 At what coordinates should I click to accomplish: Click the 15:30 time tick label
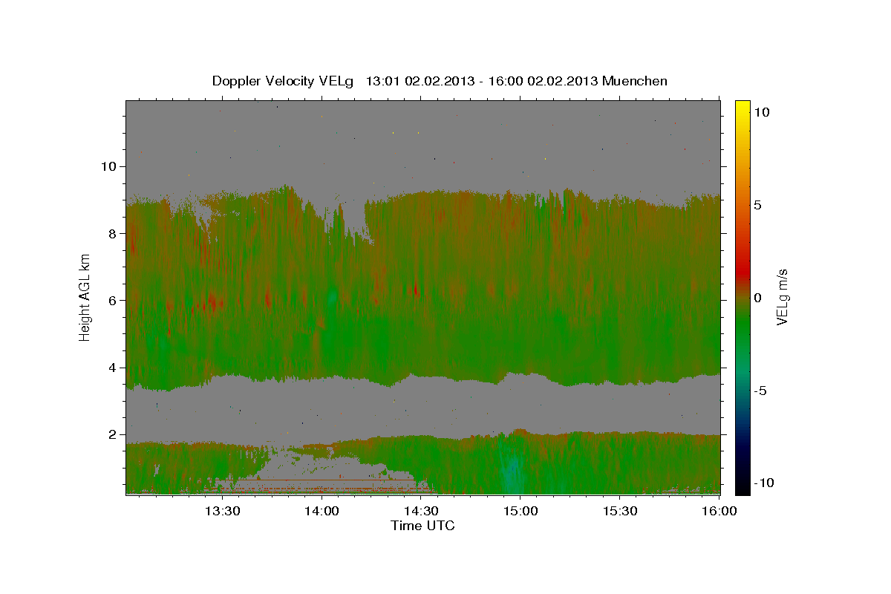[x=619, y=511]
